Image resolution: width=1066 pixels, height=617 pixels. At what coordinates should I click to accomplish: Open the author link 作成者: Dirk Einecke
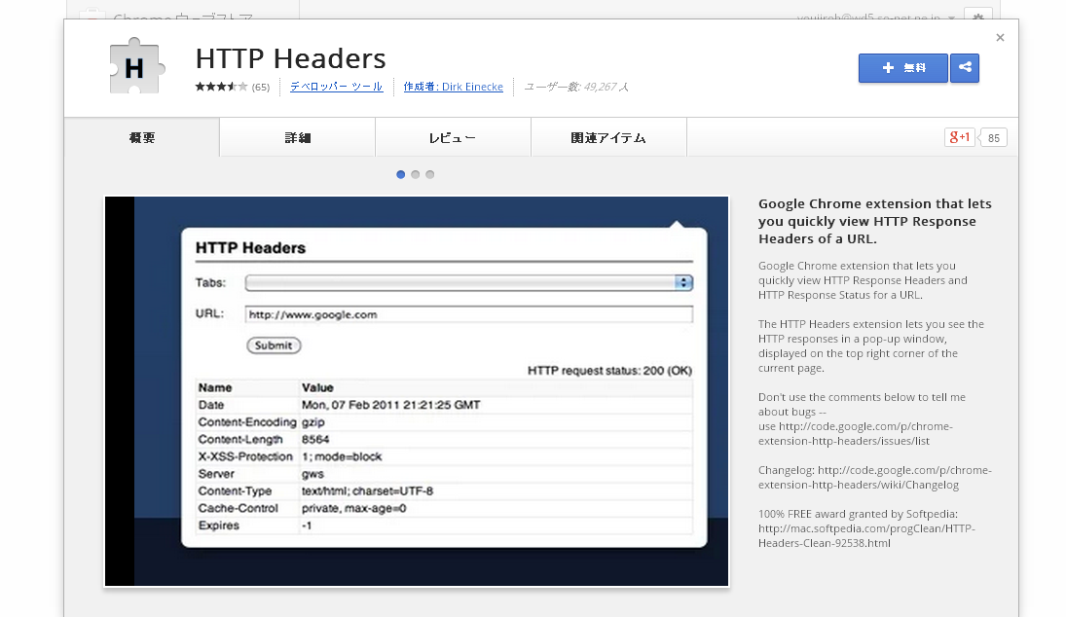[454, 87]
